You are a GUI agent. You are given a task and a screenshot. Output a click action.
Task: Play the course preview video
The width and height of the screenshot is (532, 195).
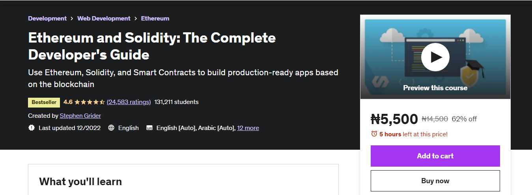coord(435,57)
